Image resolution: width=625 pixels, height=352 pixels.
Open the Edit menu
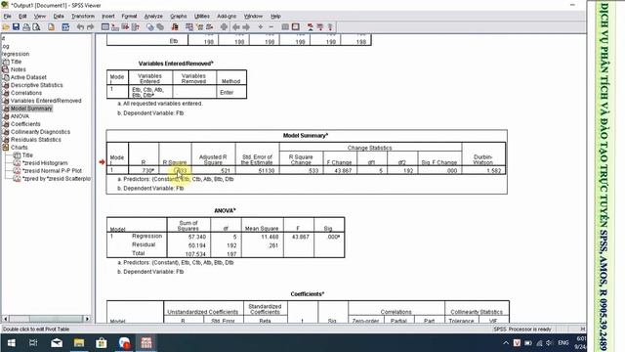click(22, 17)
